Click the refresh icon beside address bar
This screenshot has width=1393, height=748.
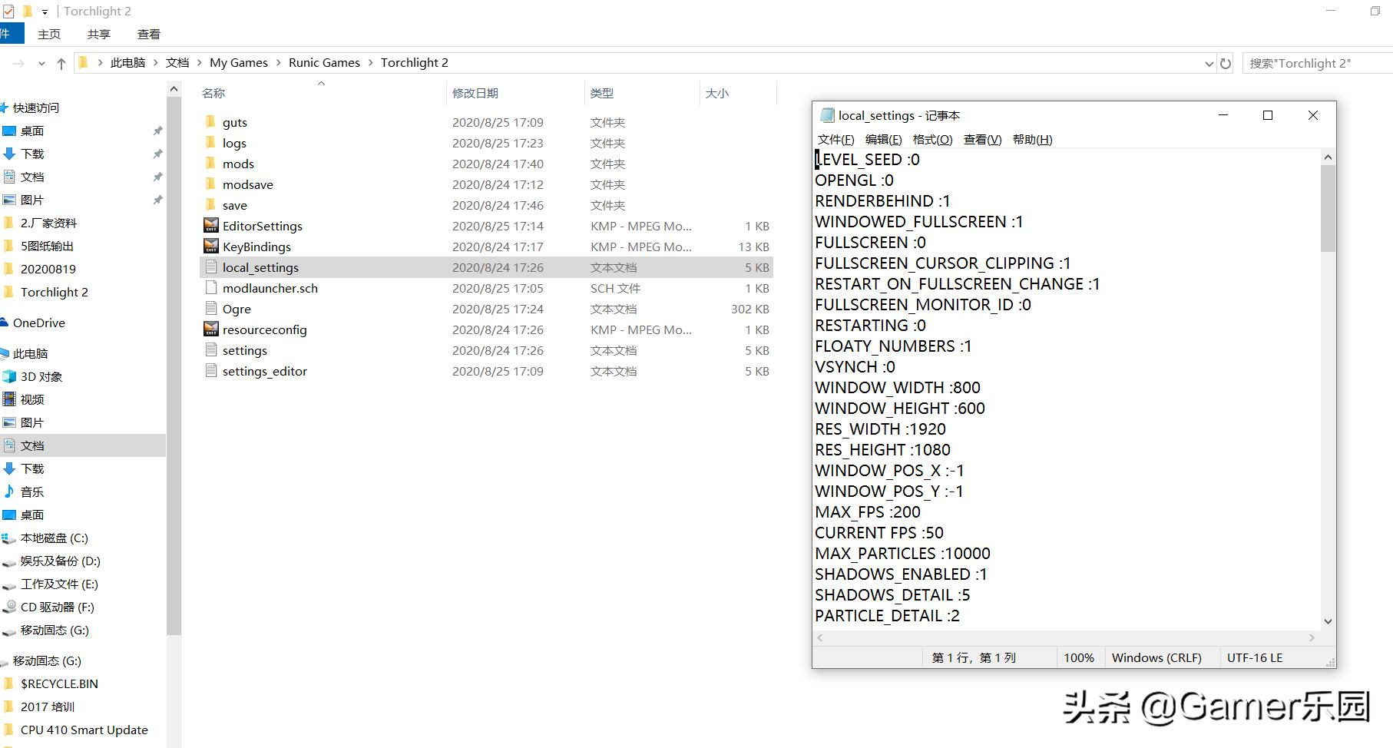tap(1226, 64)
